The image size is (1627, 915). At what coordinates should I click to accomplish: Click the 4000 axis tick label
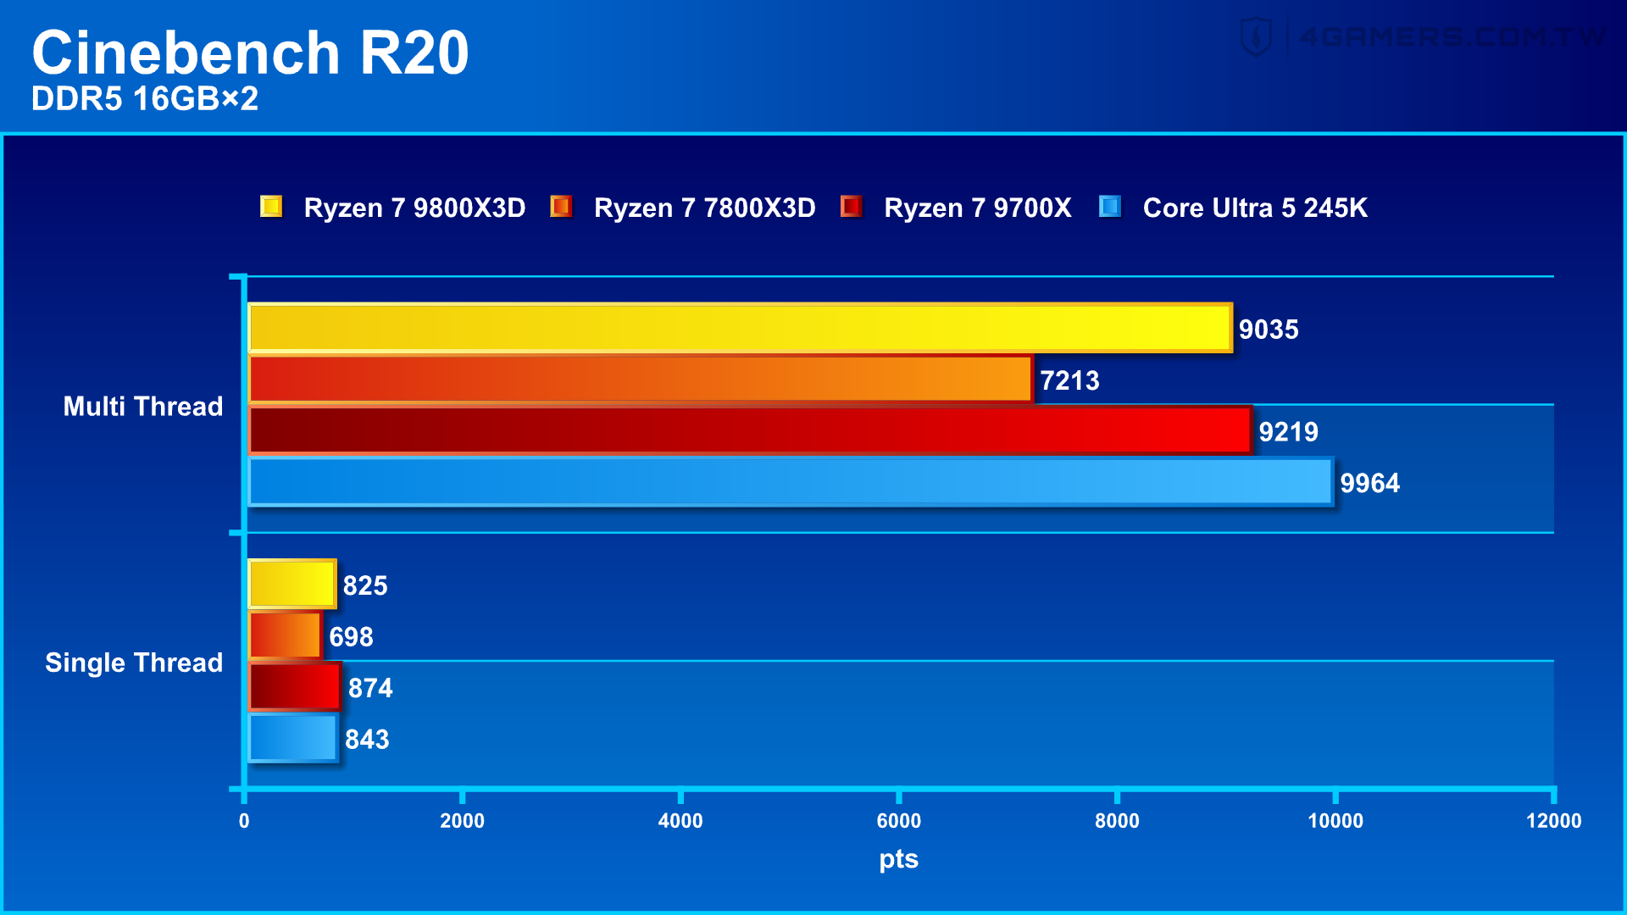click(680, 821)
